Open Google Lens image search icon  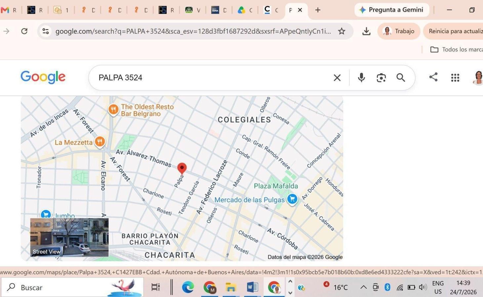(x=381, y=78)
